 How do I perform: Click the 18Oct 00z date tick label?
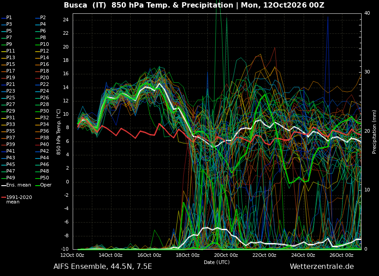[x=187, y=255]
